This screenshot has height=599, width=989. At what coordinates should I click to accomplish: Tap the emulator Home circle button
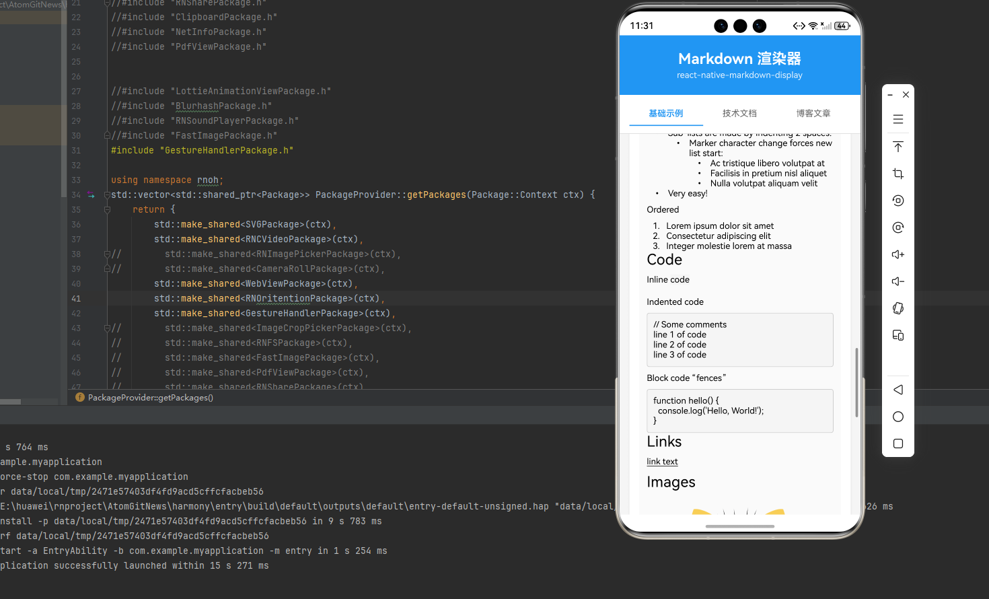898,417
